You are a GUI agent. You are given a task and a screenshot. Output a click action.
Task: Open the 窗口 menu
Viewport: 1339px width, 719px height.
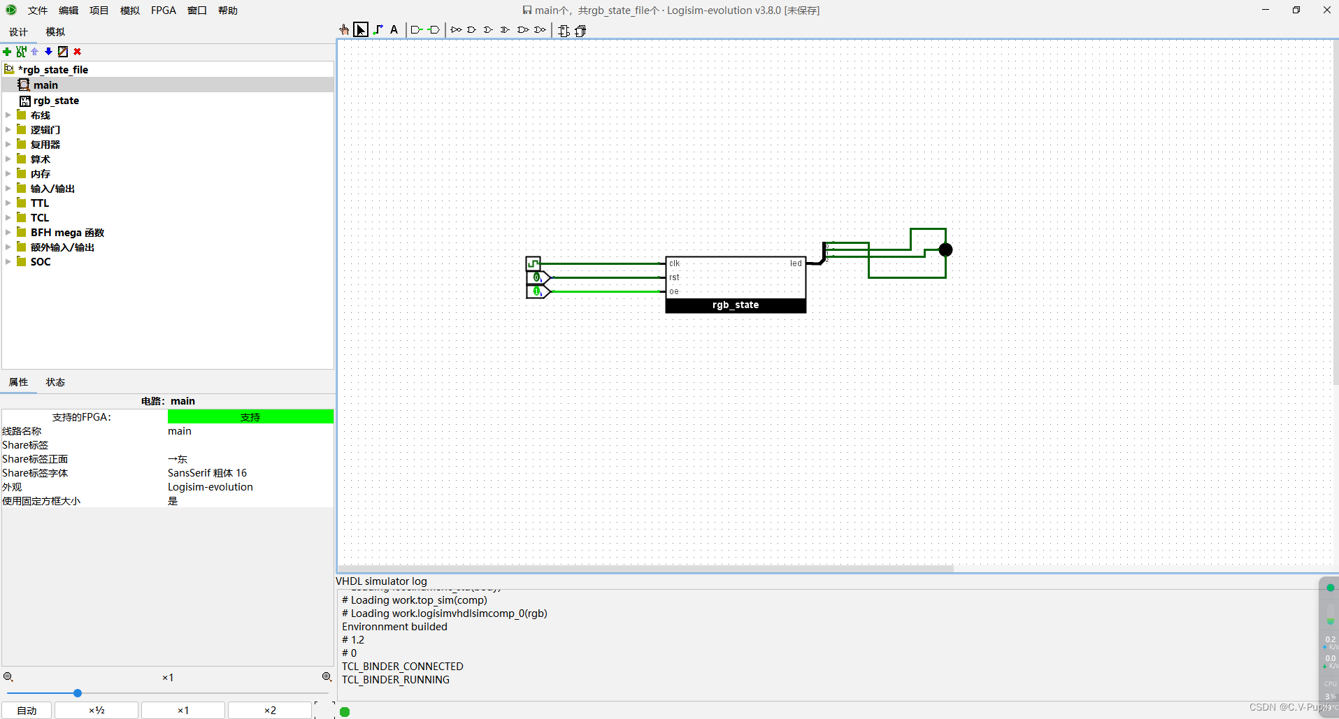coord(197,10)
